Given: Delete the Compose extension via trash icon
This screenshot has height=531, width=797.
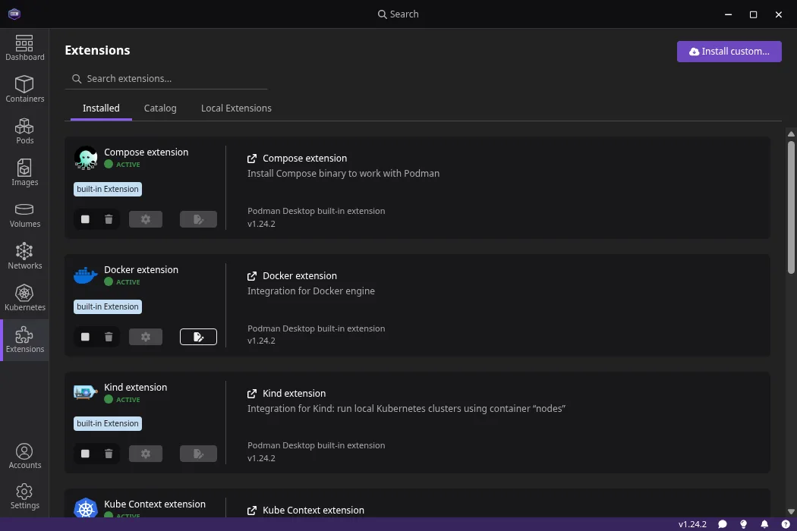Looking at the screenshot, I should tap(109, 219).
